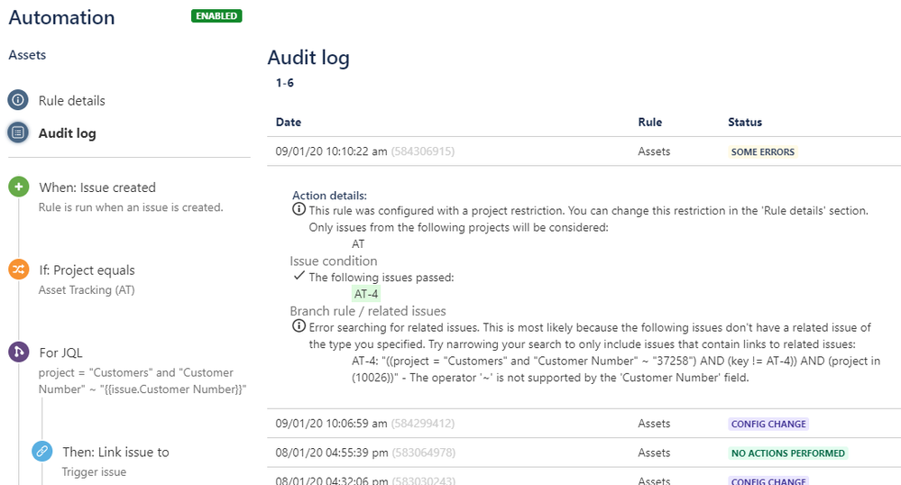Image resolution: width=901 pixels, height=485 pixels.
Task: Click the ENABLED status badge
Action: [216, 16]
